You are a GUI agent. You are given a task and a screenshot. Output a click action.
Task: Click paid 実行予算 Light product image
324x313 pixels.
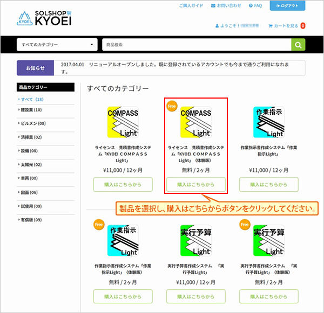[x=195, y=240]
